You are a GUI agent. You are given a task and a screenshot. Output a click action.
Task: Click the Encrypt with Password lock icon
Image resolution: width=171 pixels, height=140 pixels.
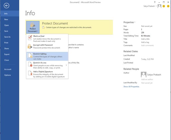click(30, 46)
